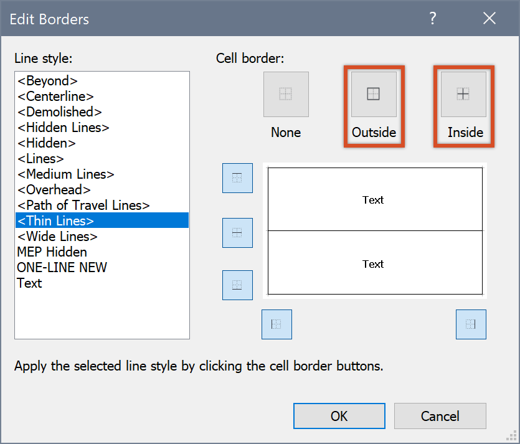Apply the Outside cell border

374,95
